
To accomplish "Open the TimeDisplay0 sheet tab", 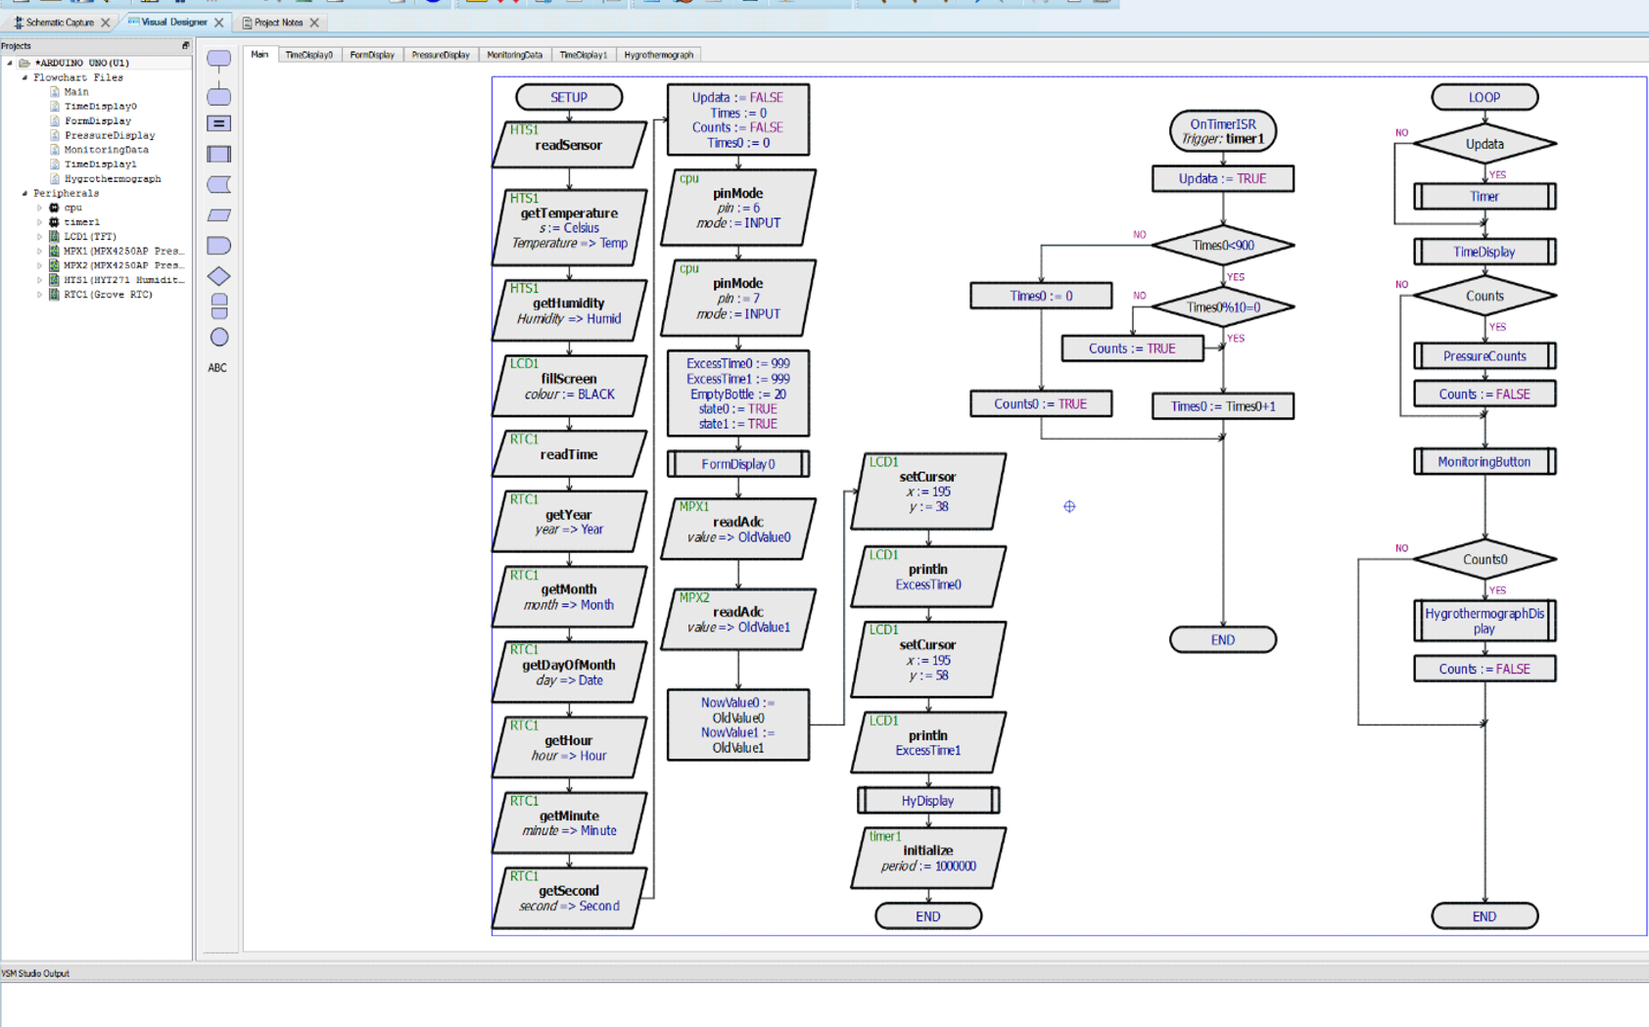I will pos(309,55).
